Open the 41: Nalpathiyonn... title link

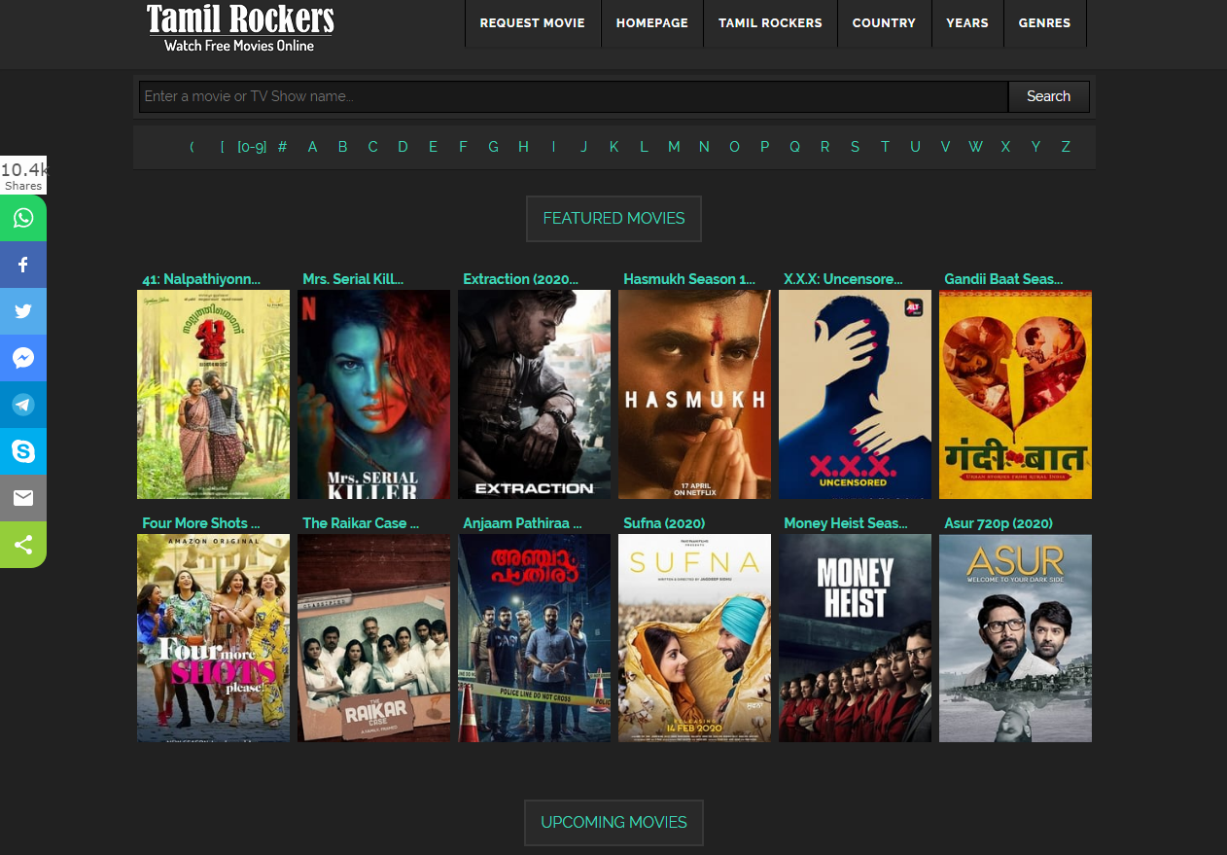point(201,279)
